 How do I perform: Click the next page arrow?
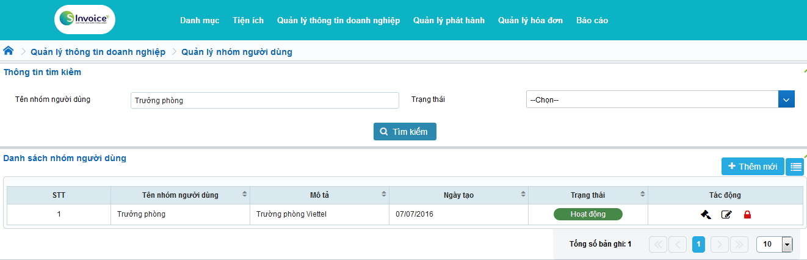coord(720,244)
